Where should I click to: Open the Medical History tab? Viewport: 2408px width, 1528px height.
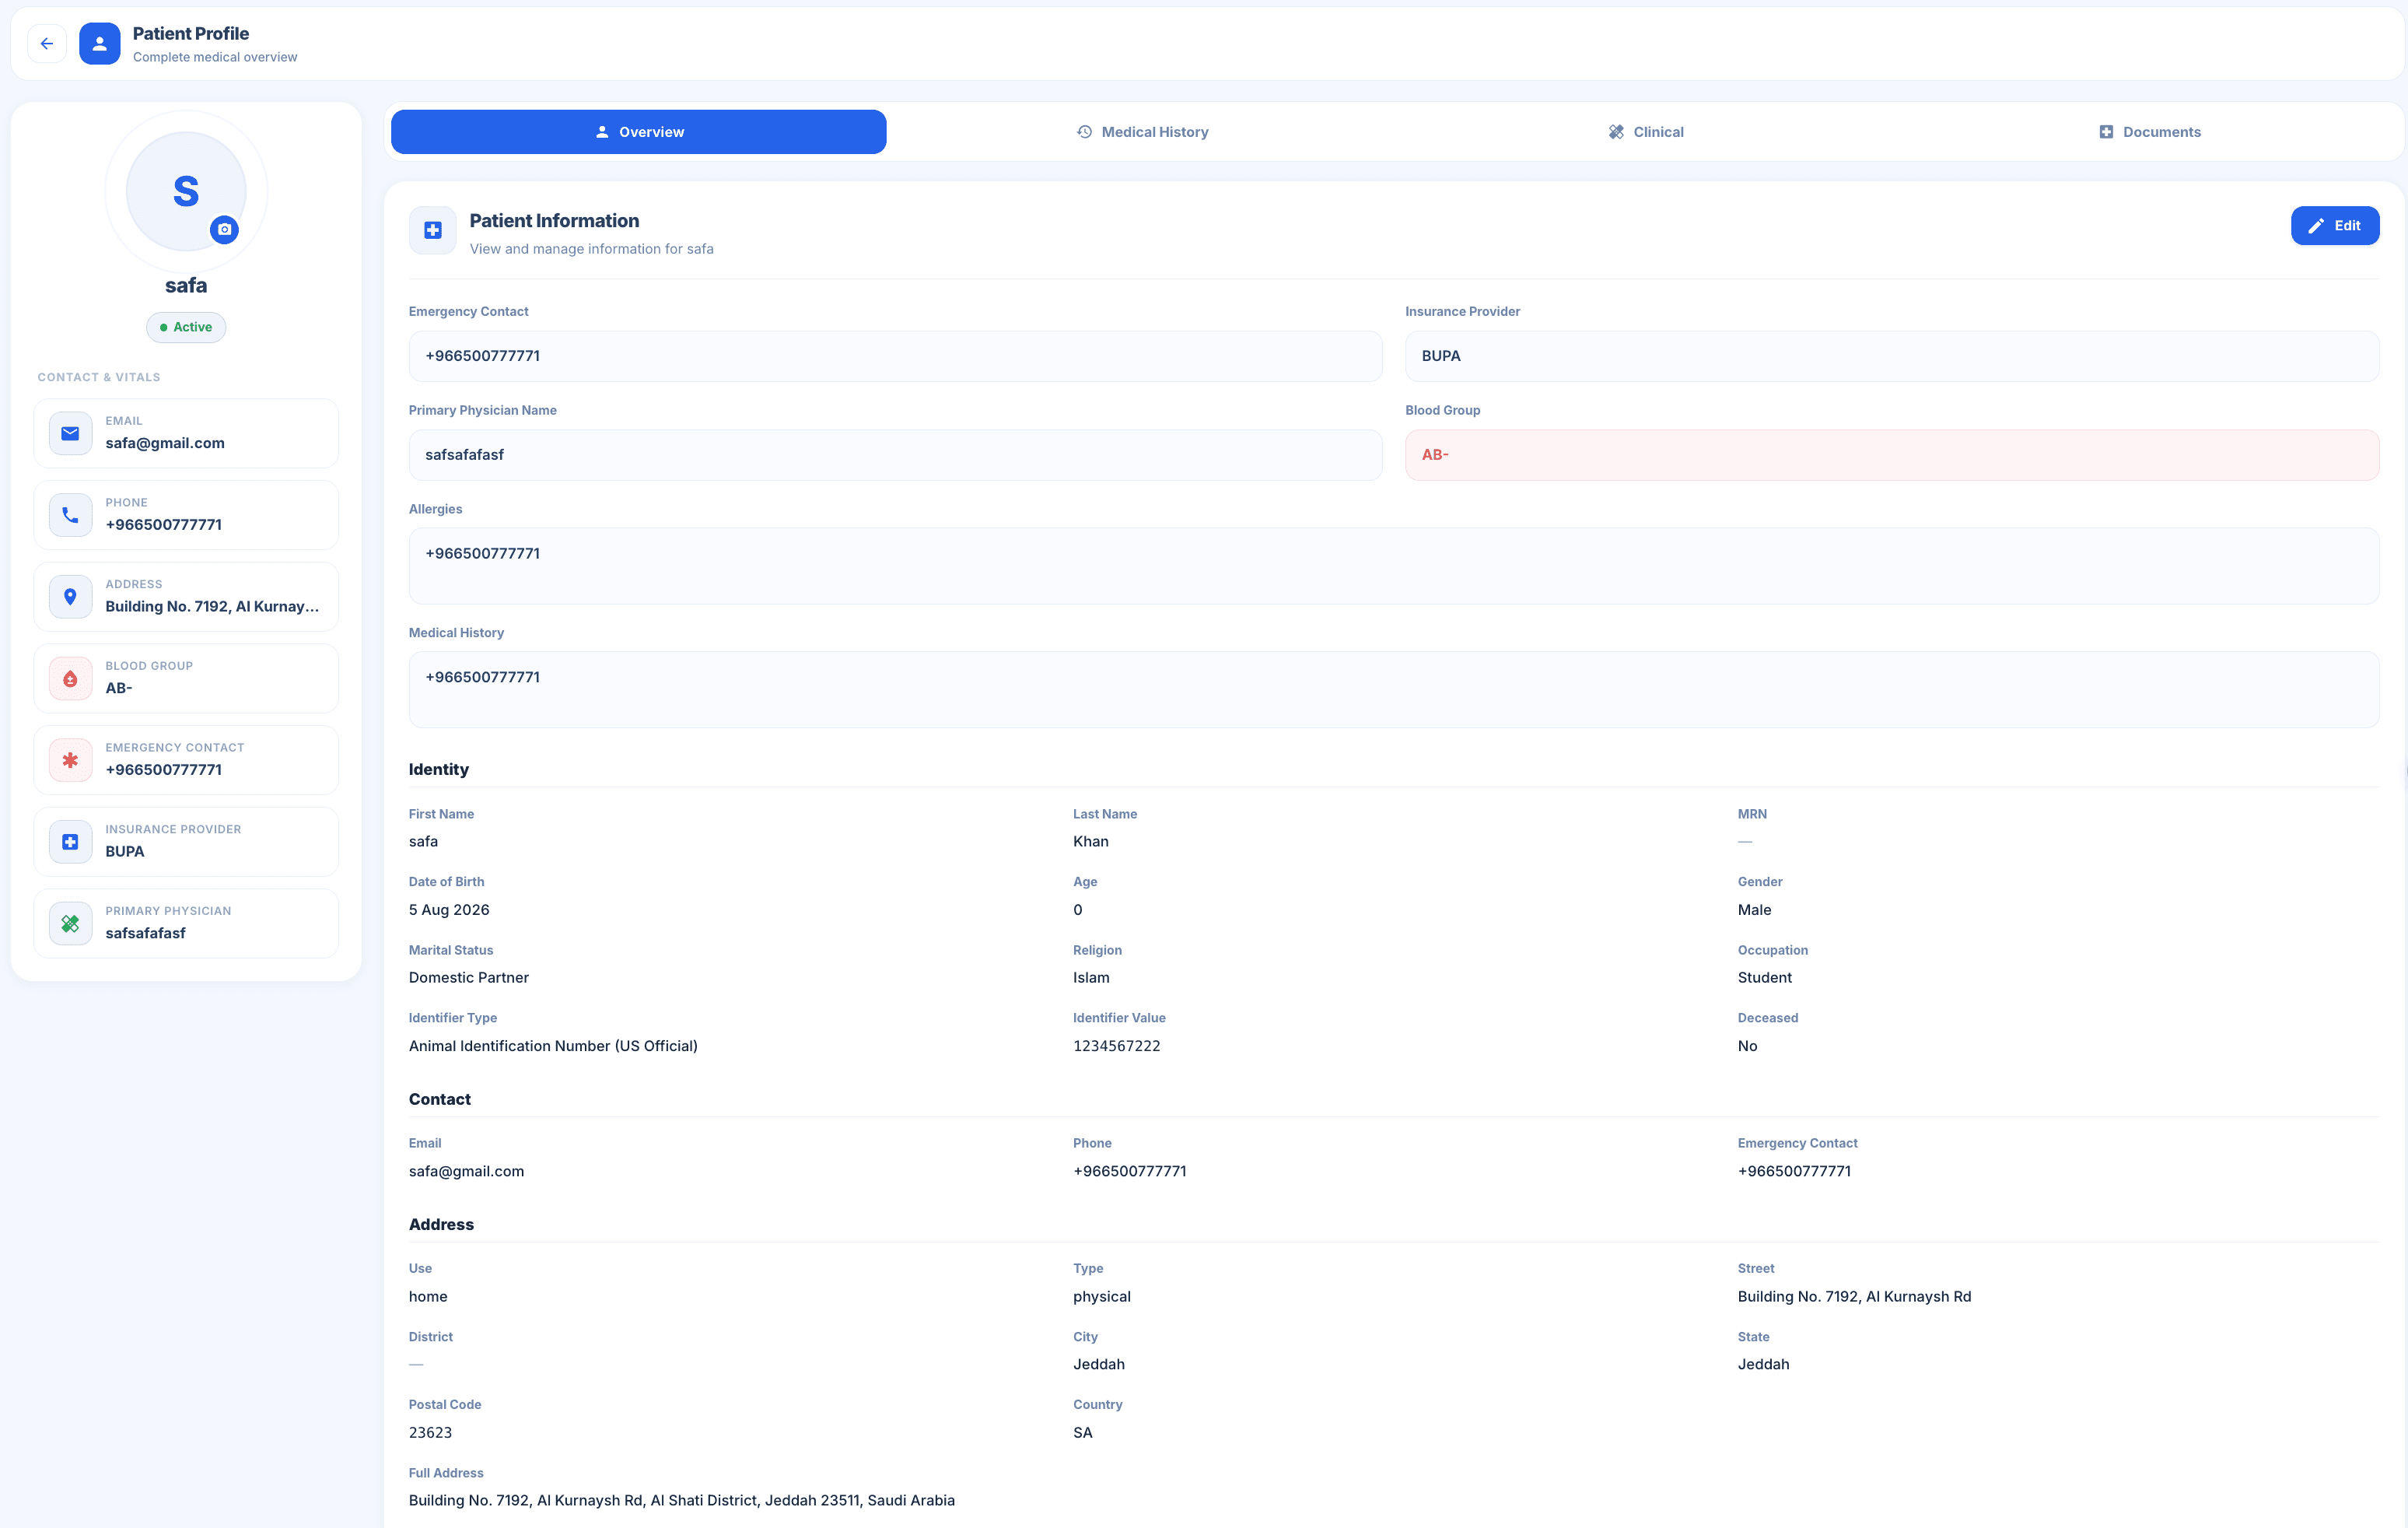pyautogui.click(x=1142, y=132)
